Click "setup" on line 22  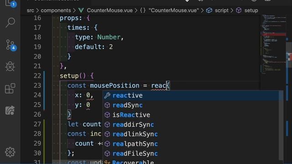click(69, 76)
